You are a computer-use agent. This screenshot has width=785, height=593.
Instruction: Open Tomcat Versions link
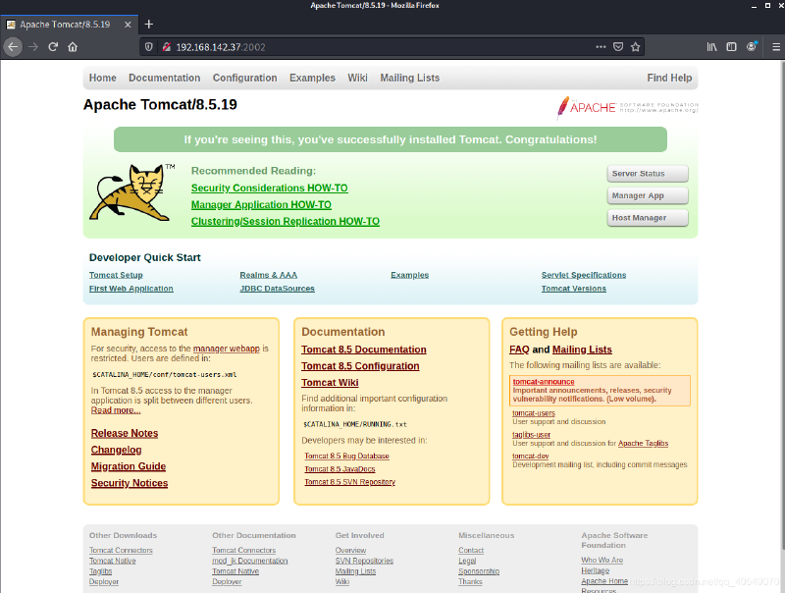(574, 289)
